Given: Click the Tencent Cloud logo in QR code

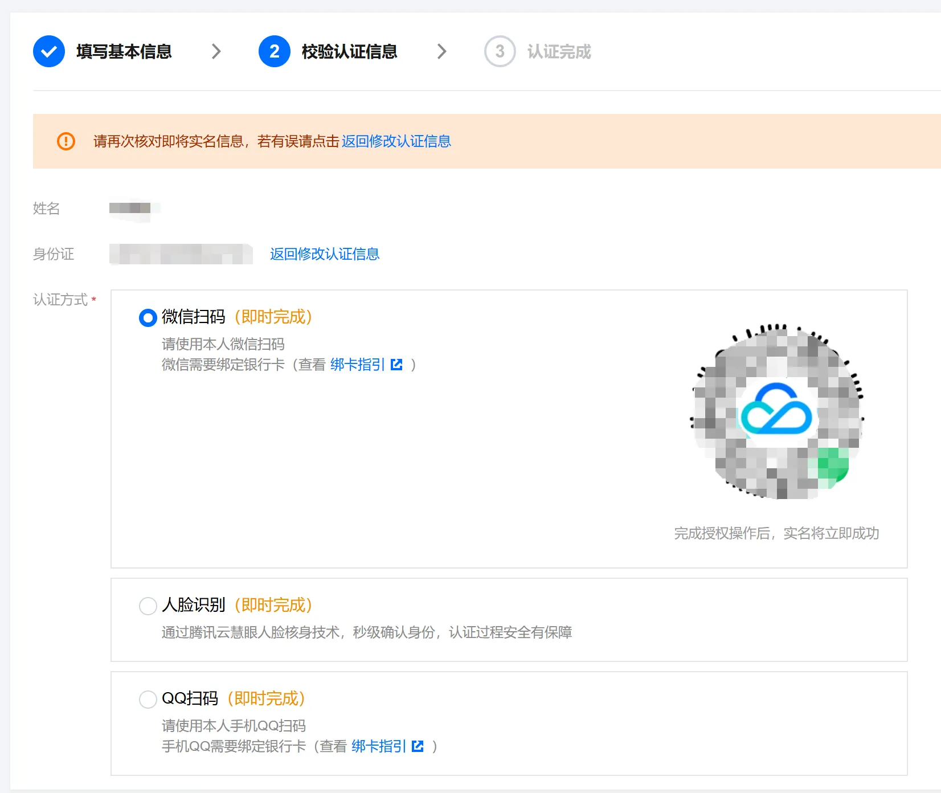Looking at the screenshot, I should coord(776,409).
